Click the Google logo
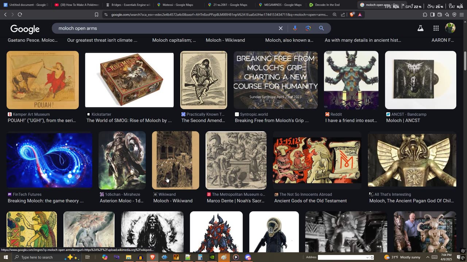 click(25, 29)
